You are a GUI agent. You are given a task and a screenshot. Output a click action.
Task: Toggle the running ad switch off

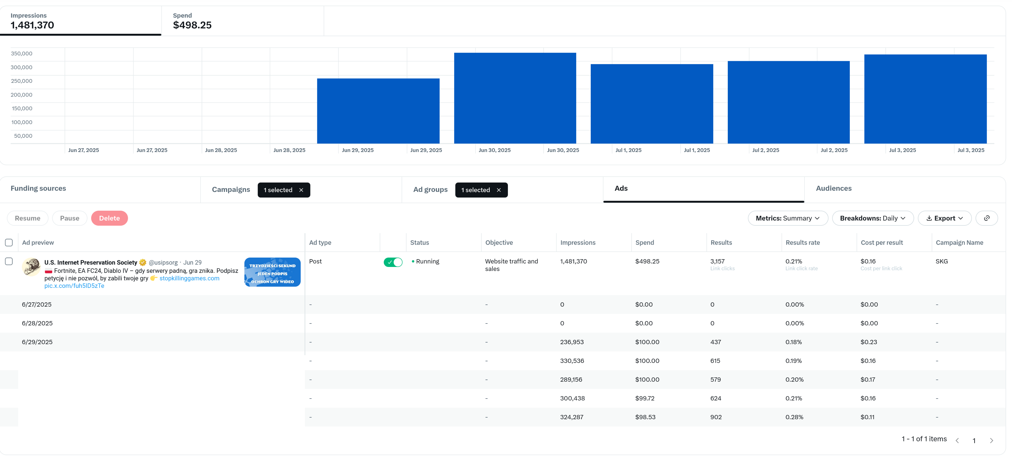393,262
